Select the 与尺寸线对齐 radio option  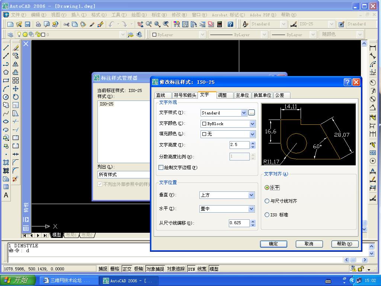tap(267, 201)
